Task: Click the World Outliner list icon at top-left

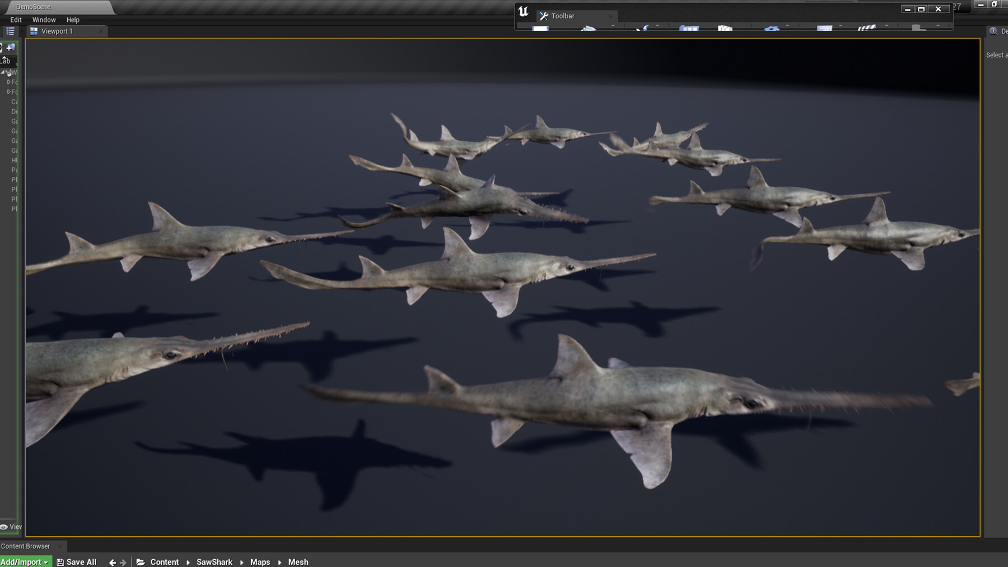Action: pos(10,31)
